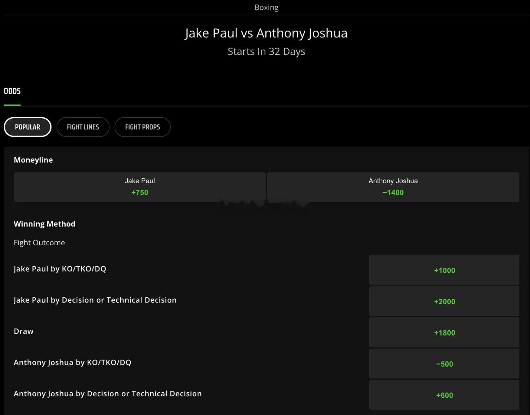Click the Fight Outcome subheading
The image size is (530, 415).
(39, 243)
